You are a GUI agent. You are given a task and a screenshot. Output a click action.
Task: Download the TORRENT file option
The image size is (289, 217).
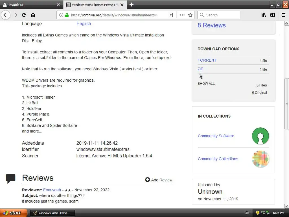click(207, 60)
